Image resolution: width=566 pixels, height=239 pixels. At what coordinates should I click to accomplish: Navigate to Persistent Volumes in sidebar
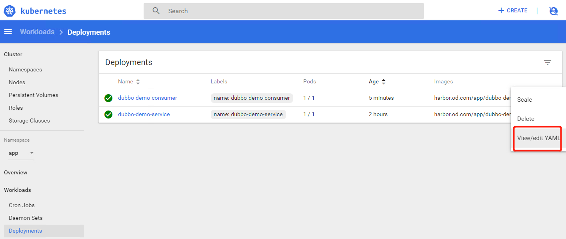pos(33,95)
